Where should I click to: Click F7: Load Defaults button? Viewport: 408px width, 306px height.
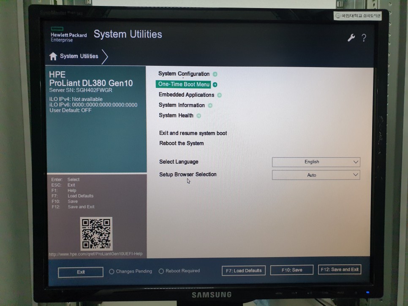pyautogui.click(x=244, y=271)
